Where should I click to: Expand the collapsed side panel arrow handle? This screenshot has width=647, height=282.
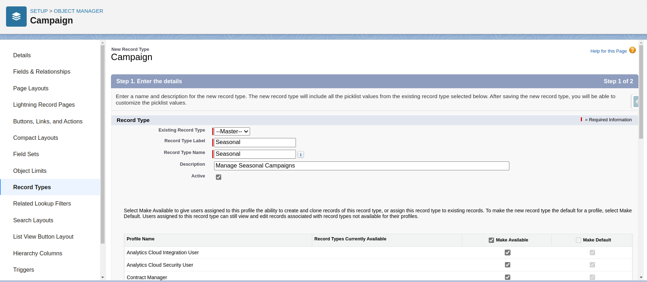click(636, 102)
